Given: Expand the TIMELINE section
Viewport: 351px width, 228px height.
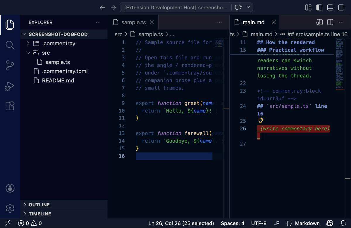Looking at the screenshot, I should pos(64,214).
